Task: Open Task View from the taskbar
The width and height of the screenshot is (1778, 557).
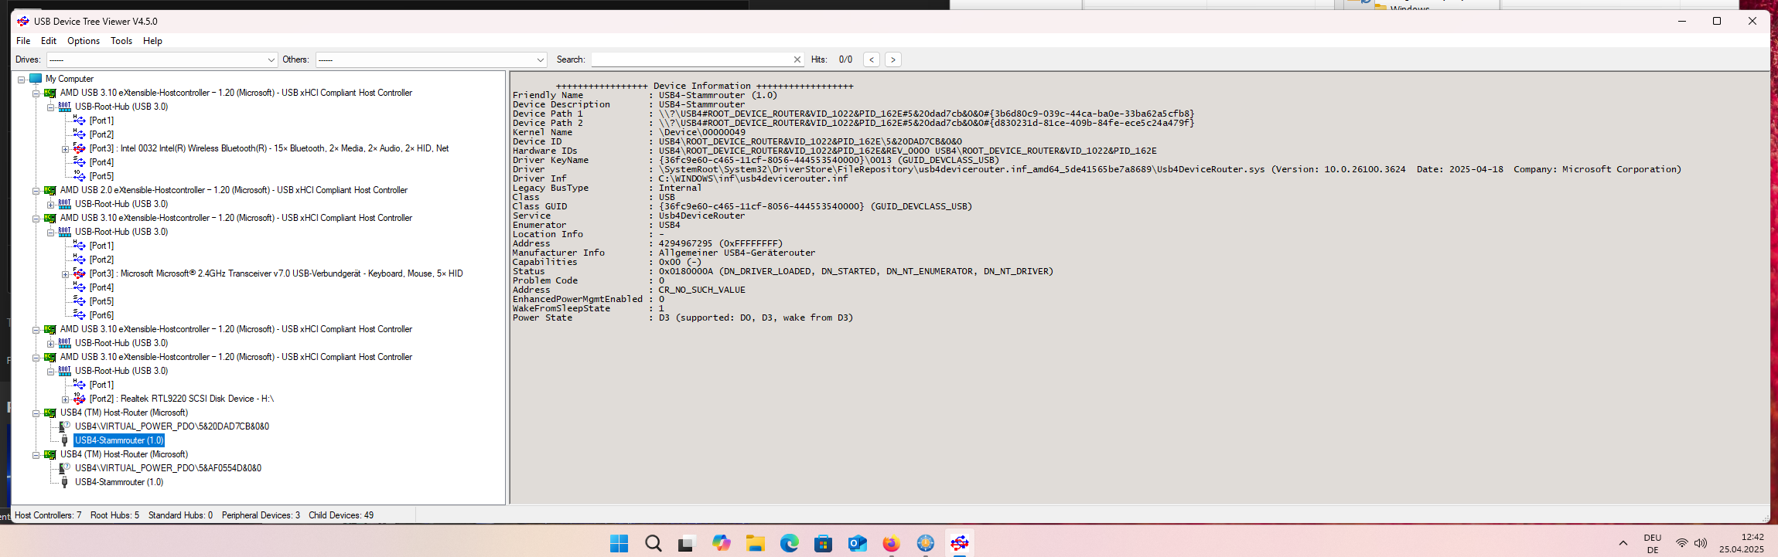Action: (x=687, y=544)
